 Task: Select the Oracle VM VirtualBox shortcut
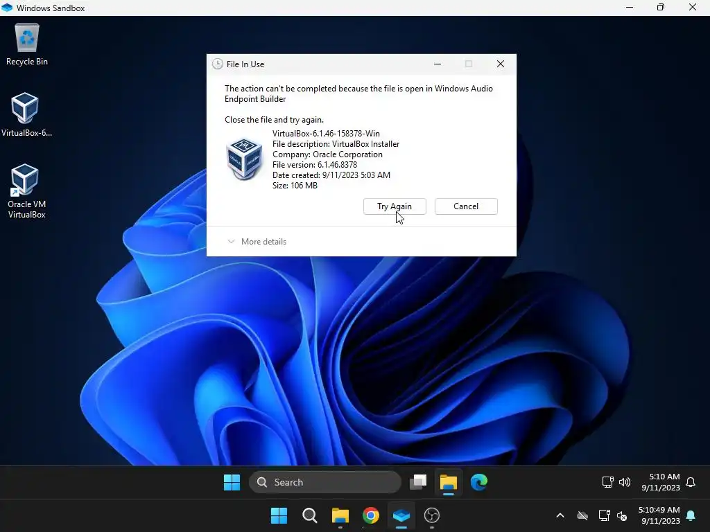tap(26, 191)
